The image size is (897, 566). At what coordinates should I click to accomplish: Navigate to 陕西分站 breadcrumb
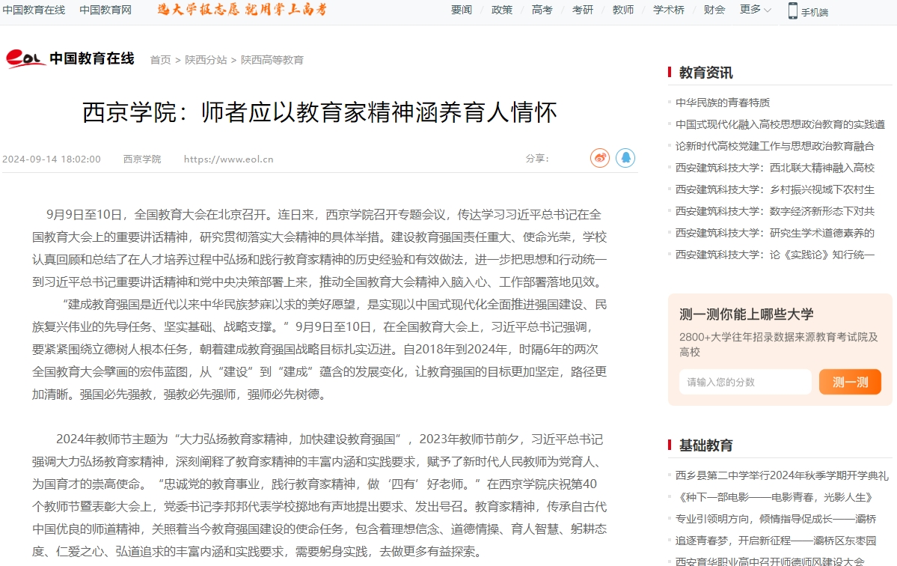pyautogui.click(x=206, y=60)
